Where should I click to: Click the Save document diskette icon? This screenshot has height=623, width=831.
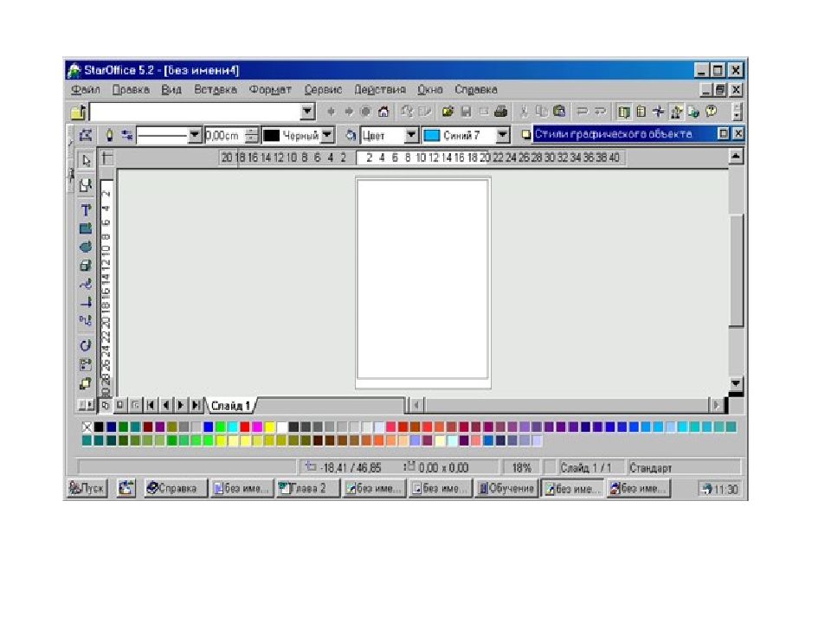466,112
